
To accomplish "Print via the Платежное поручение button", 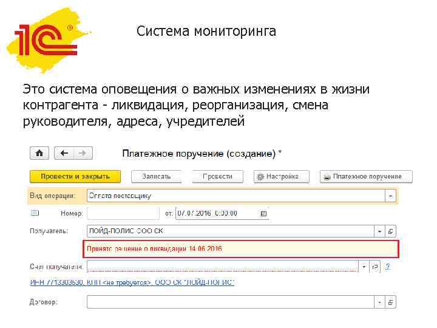I will click(x=366, y=177).
